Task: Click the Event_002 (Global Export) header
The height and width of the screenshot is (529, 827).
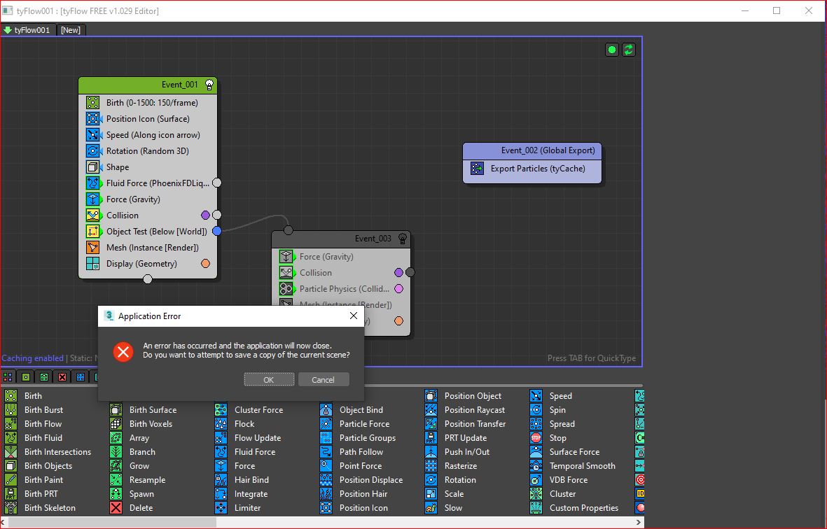Action: click(x=532, y=150)
